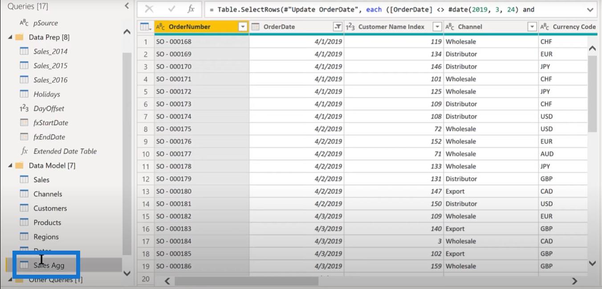Open OrderDate column filter dropdown

[x=338, y=27]
